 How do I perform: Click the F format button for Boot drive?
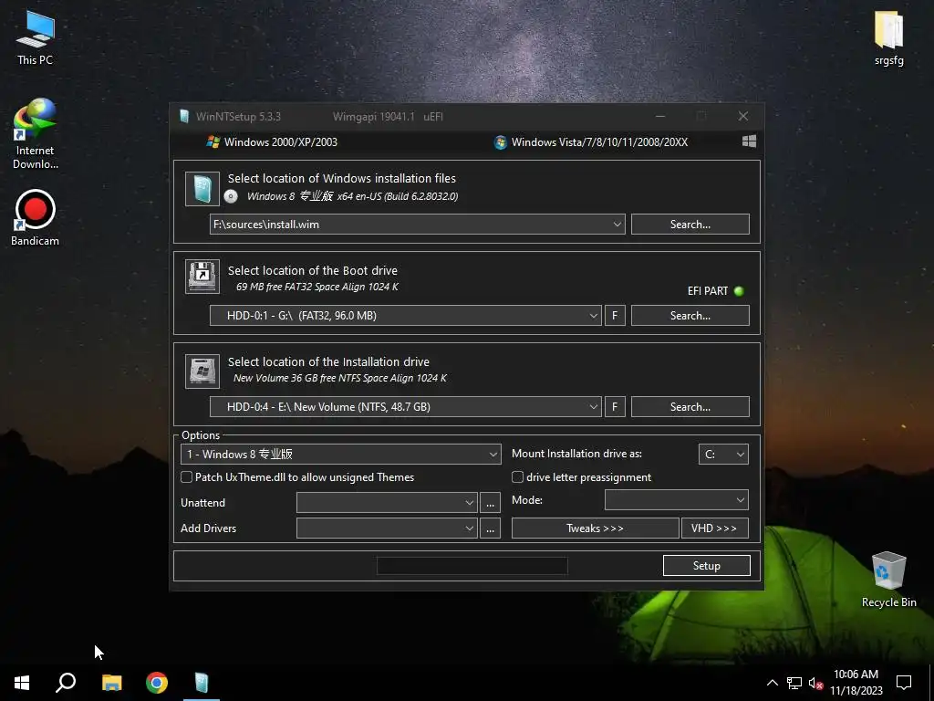(x=615, y=315)
